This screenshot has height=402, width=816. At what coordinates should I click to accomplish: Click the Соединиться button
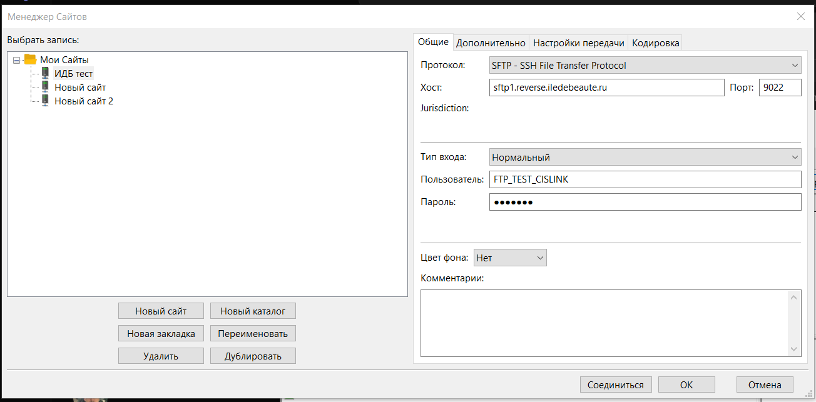coord(616,384)
